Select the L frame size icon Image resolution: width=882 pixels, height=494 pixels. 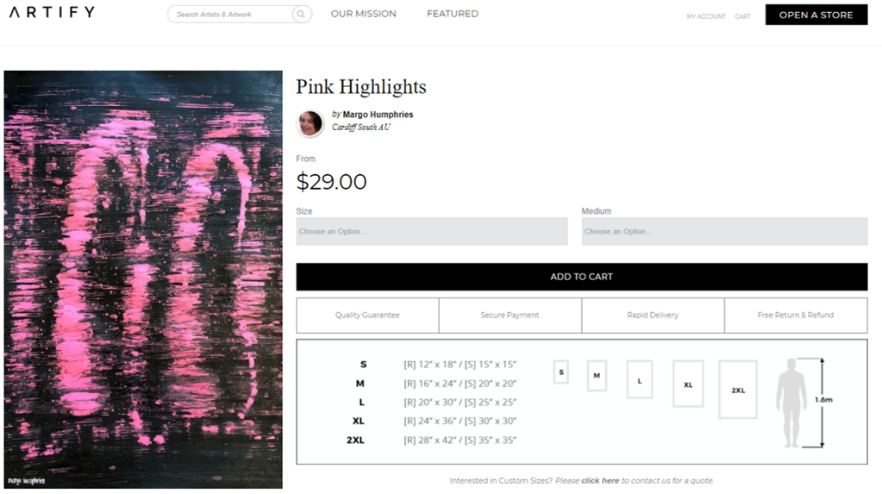click(639, 379)
